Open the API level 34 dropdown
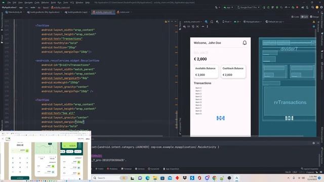The height and width of the screenshot is (182, 324). 237,22
